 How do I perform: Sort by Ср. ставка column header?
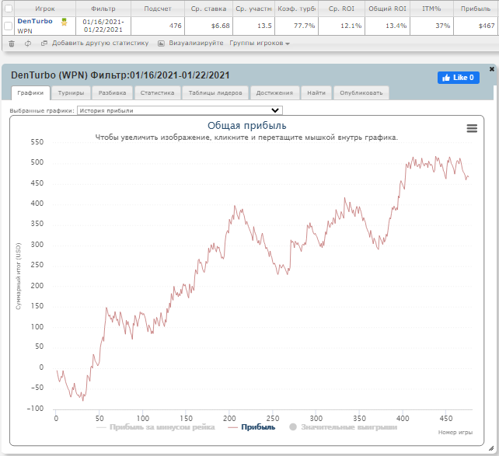click(208, 9)
